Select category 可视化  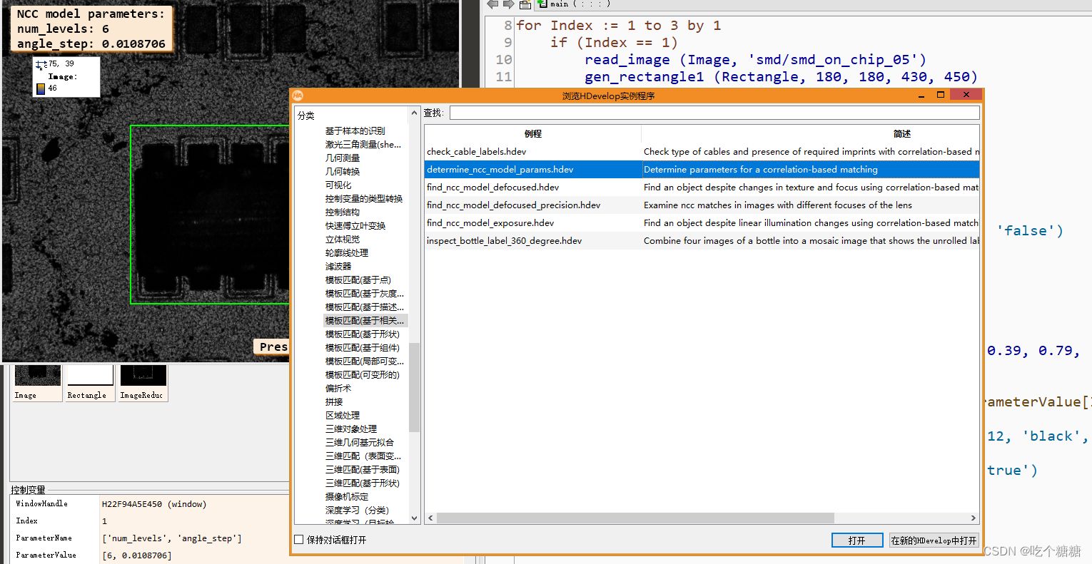[x=338, y=185]
